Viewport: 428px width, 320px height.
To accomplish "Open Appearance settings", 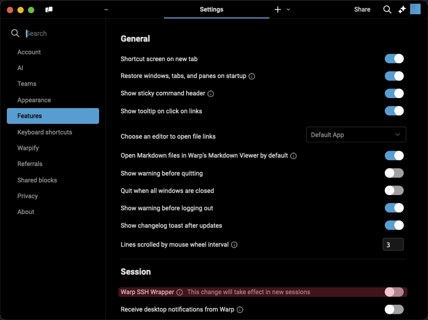I will (x=34, y=100).
